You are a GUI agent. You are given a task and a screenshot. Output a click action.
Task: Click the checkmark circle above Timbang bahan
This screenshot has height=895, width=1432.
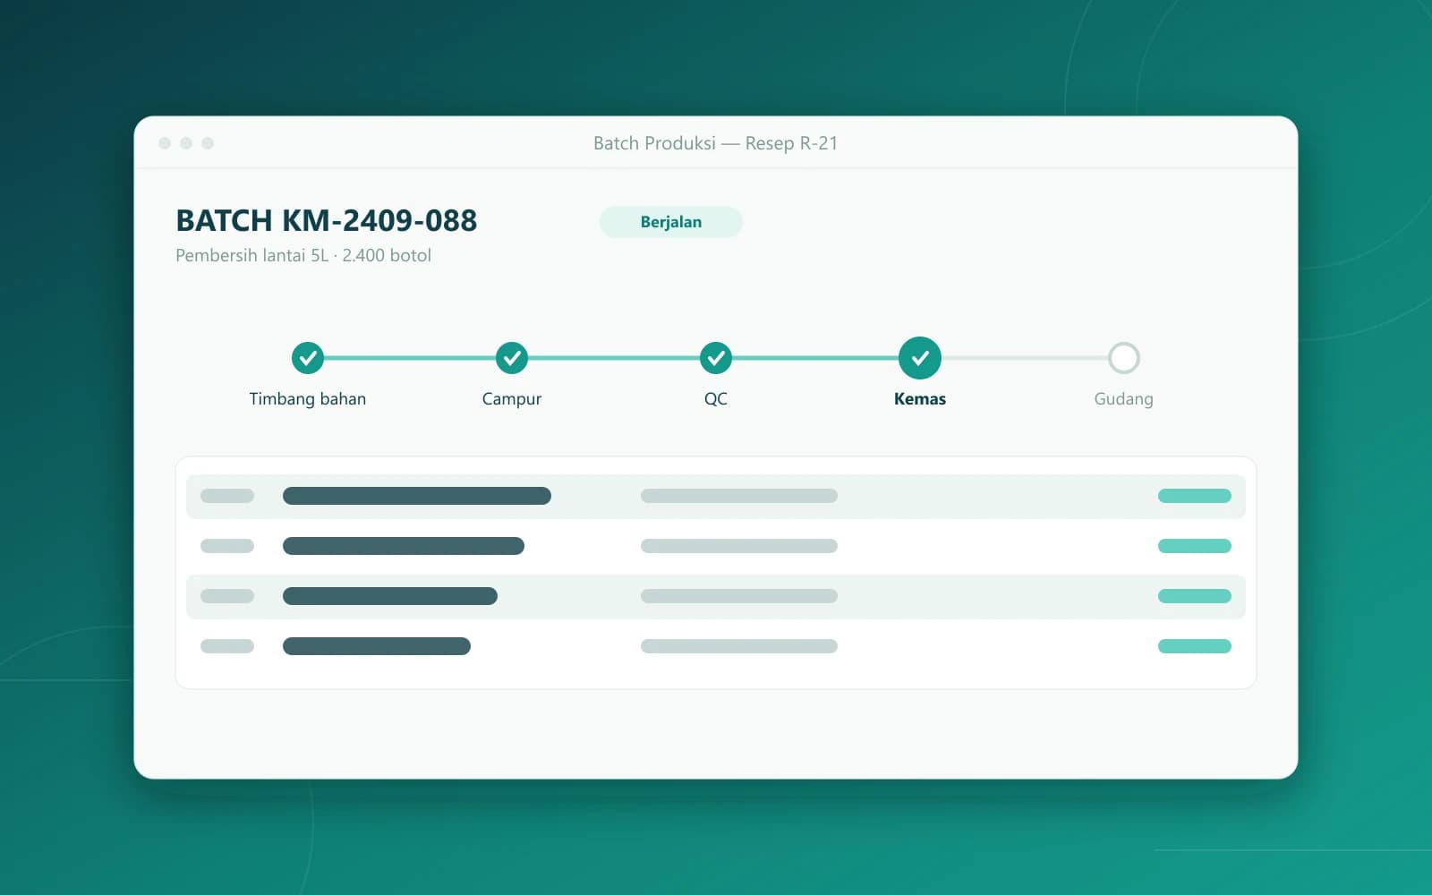[x=308, y=358]
